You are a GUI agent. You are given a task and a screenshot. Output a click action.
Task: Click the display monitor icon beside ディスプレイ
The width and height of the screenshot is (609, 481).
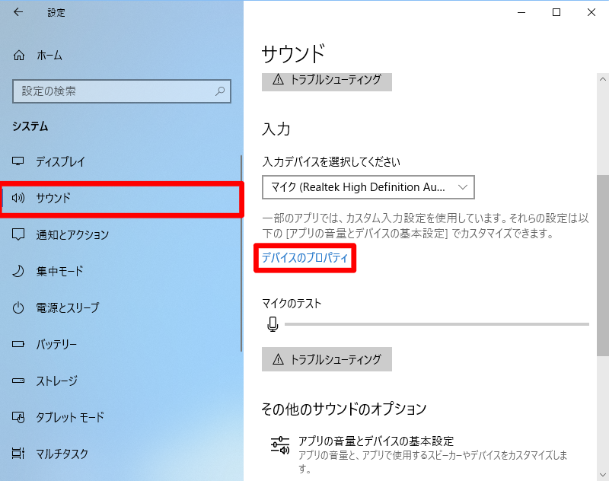[x=18, y=161]
